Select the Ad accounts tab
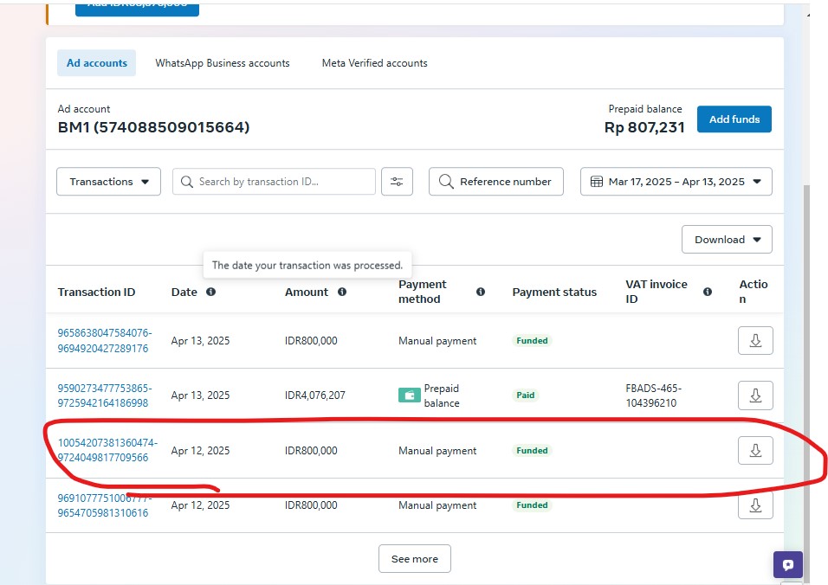Screen dimensions: 828x585 click(x=97, y=63)
